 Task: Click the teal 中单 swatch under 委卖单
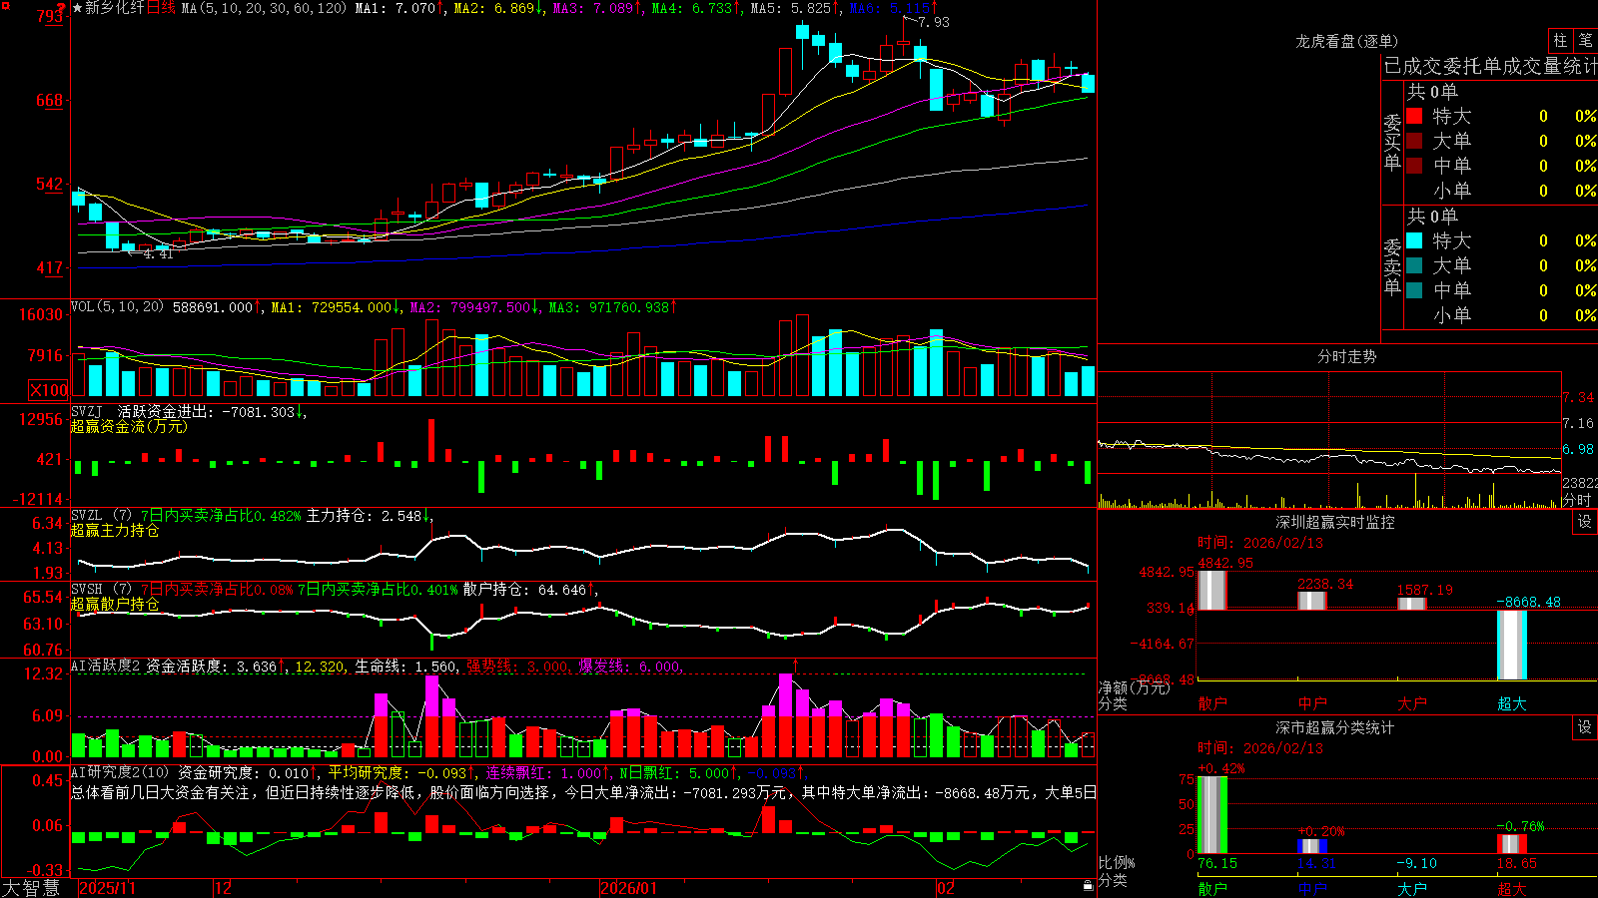point(1414,290)
